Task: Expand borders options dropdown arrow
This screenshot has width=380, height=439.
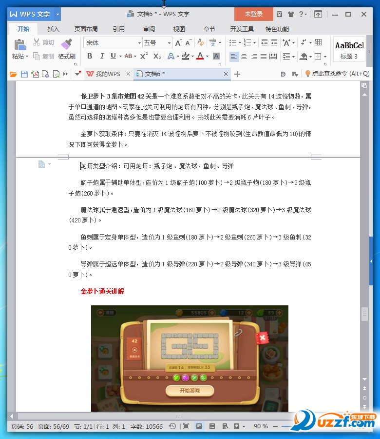Action: tap(325, 57)
